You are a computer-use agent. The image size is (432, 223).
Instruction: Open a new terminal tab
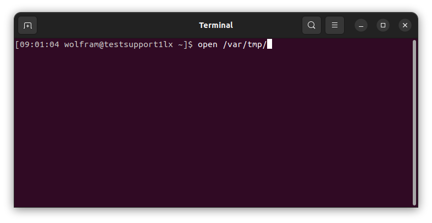click(27, 25)
